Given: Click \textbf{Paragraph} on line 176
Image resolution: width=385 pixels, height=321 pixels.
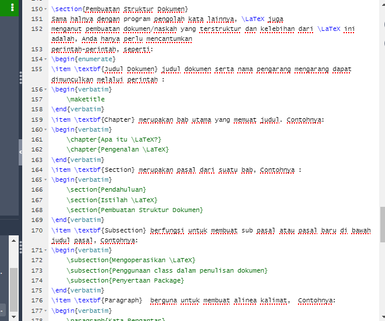Looking at the screenshot, I should click(108, 300).
